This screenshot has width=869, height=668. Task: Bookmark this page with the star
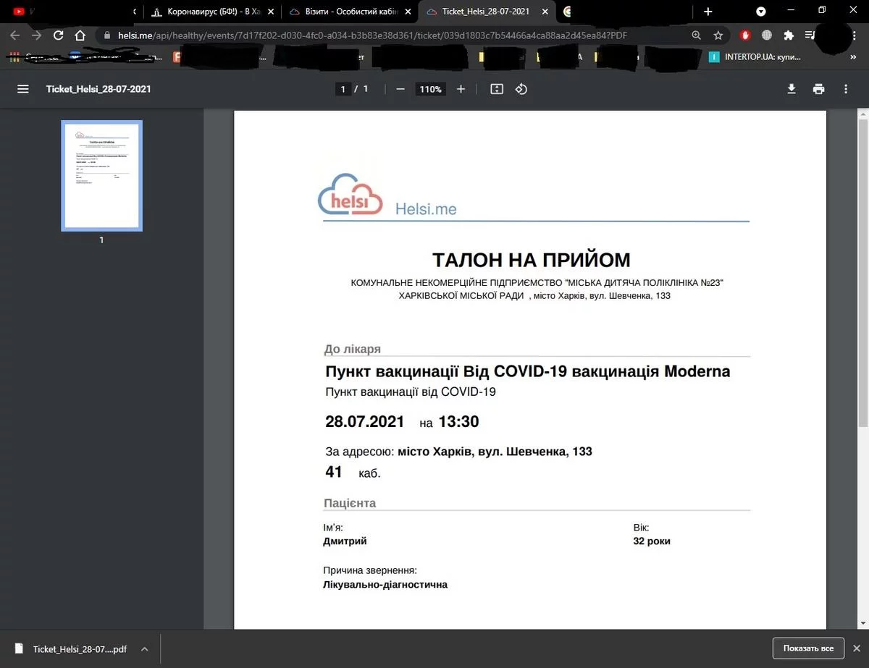tap(718, 35)
